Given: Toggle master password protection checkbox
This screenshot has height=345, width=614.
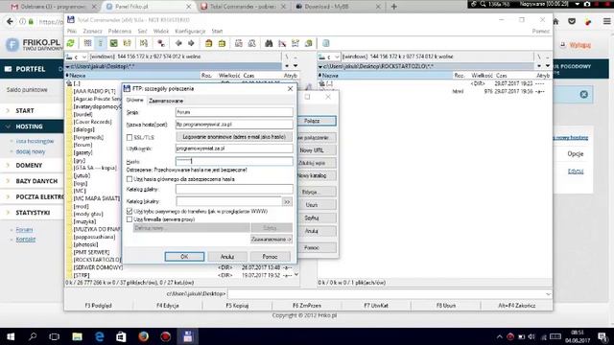Looking at the screenshot, I should click(130, 179).
